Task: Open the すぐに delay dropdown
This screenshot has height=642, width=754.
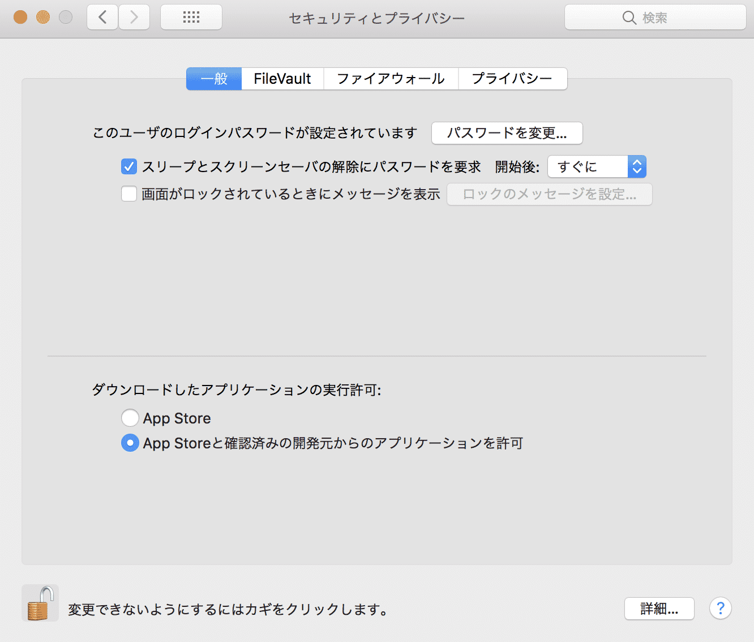Action: pyautogui.click(x=597, y=166)
